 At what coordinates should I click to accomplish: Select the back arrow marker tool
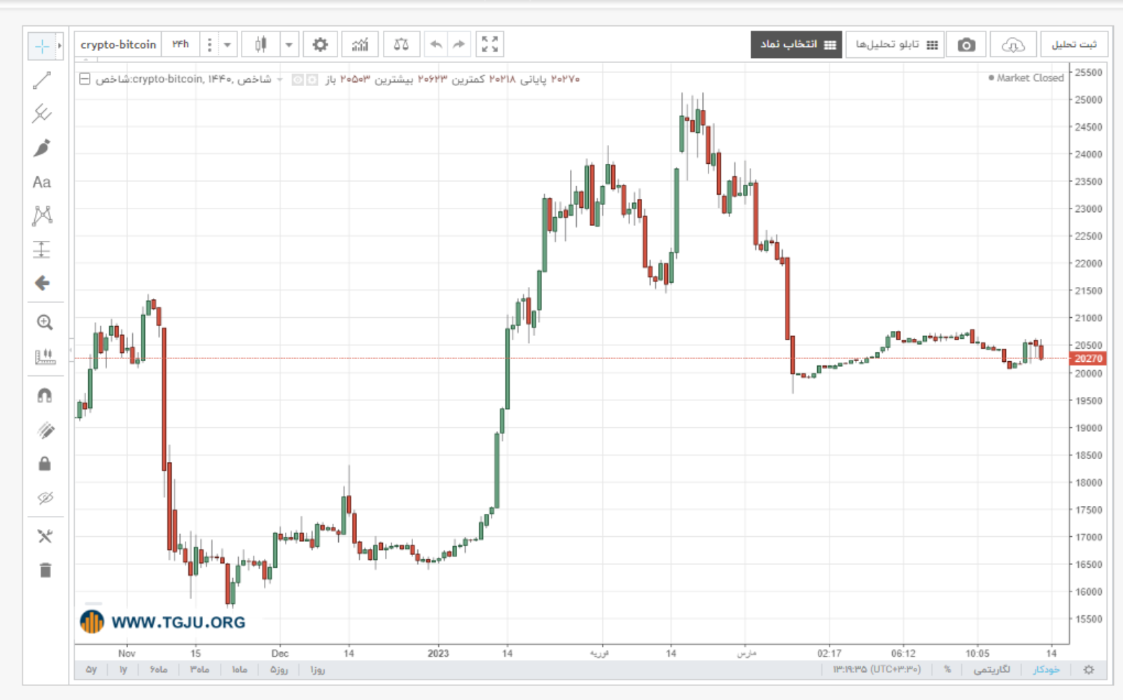coord(42,283)
